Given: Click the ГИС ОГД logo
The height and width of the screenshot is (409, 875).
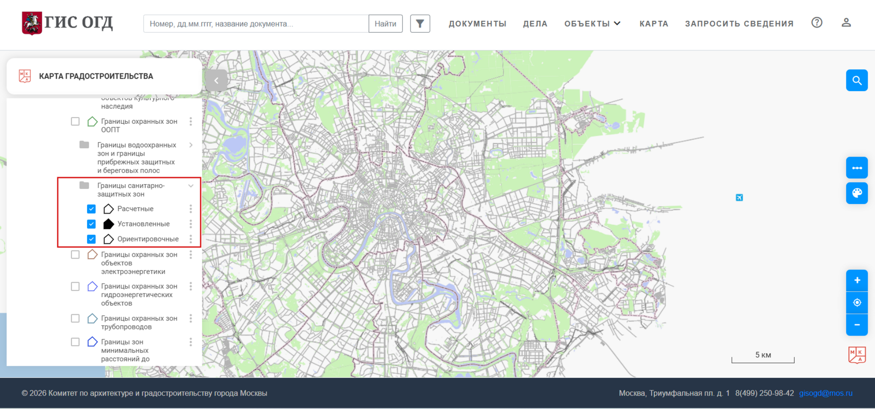Looking at the screenshot, I should tap(67, 23).
